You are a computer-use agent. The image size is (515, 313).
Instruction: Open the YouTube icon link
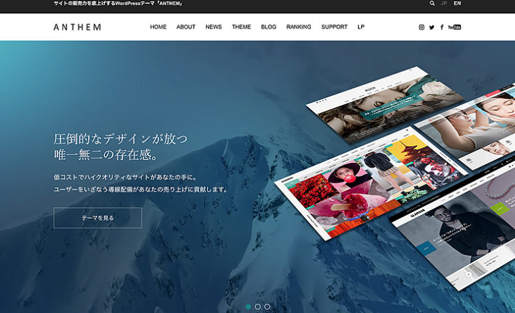[x=454, y=27]
